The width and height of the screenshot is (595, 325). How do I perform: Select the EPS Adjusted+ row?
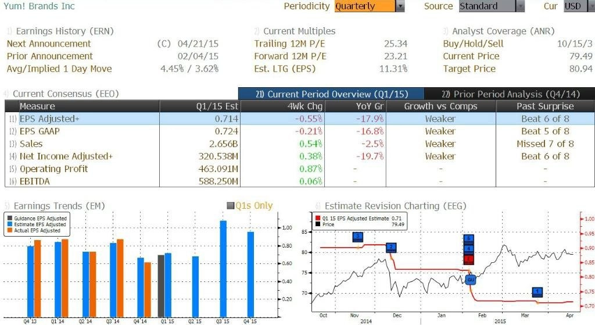(300, 119)
